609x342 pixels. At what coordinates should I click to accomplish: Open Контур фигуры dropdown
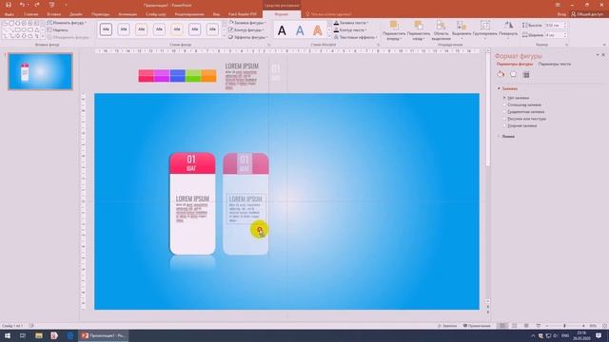246,29
